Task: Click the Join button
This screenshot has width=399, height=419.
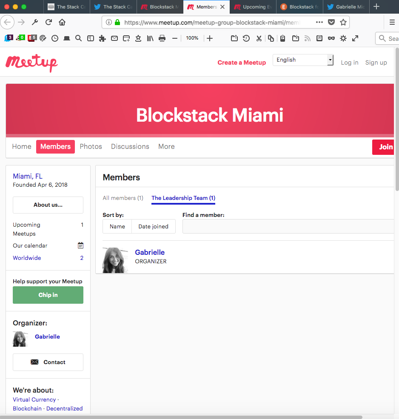Action: [x=383, y=147]
